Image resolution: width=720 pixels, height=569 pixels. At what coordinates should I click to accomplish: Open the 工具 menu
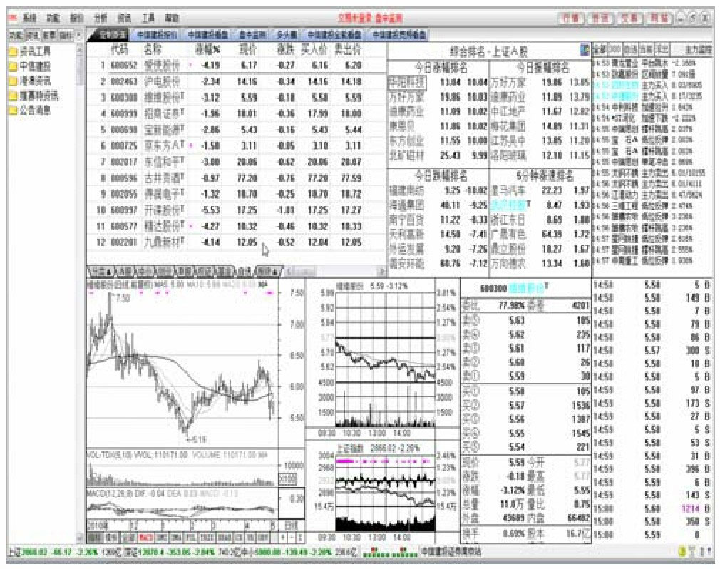click(148, 17)
